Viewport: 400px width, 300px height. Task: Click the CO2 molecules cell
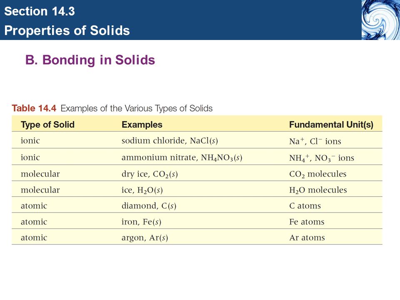click(x=317, y=174)
